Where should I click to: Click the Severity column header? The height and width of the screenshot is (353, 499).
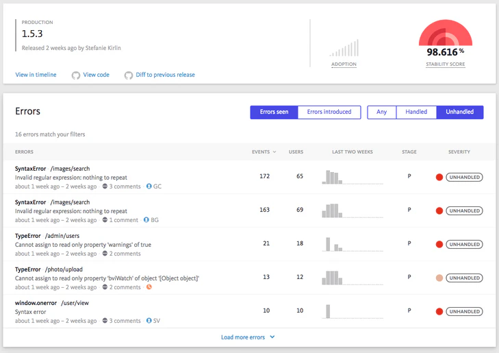click(x=459, y=152)
